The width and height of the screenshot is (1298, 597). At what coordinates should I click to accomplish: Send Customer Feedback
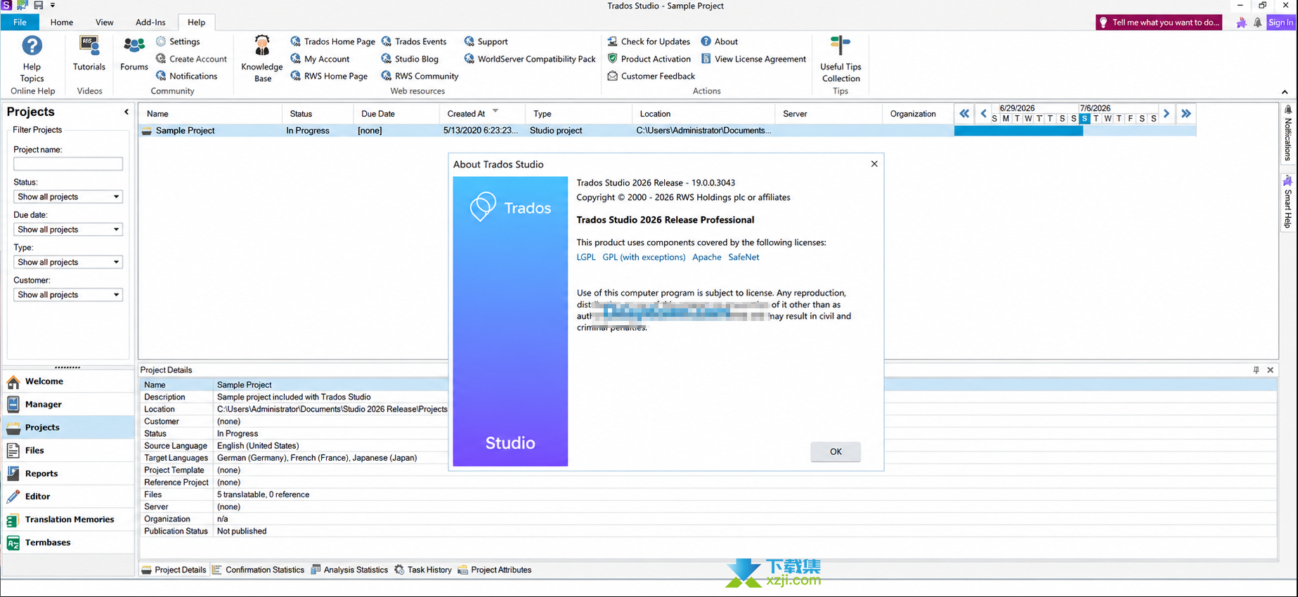click(x=651, y=76)
